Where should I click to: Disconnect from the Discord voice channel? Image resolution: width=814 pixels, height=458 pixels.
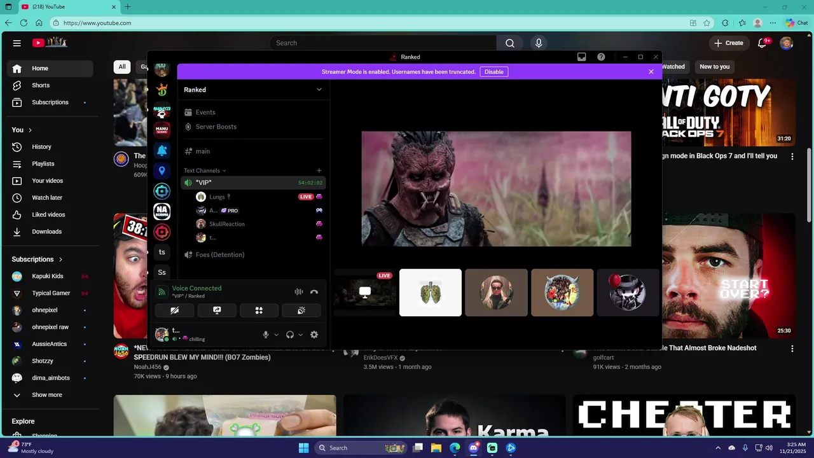click(314, 292)
